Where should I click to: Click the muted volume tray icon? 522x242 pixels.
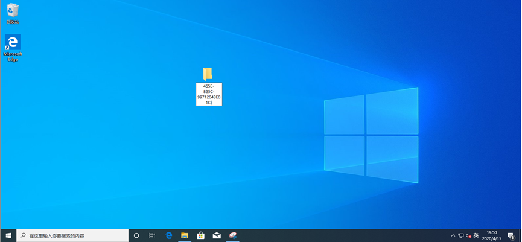[x=468, y=235]
